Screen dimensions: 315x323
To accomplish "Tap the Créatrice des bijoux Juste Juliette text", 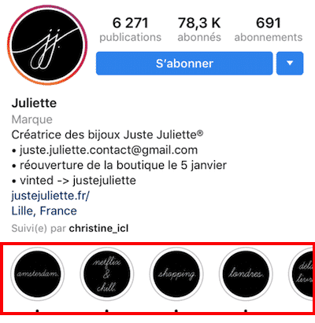I will pyautogui.click(x=107, y=134).
